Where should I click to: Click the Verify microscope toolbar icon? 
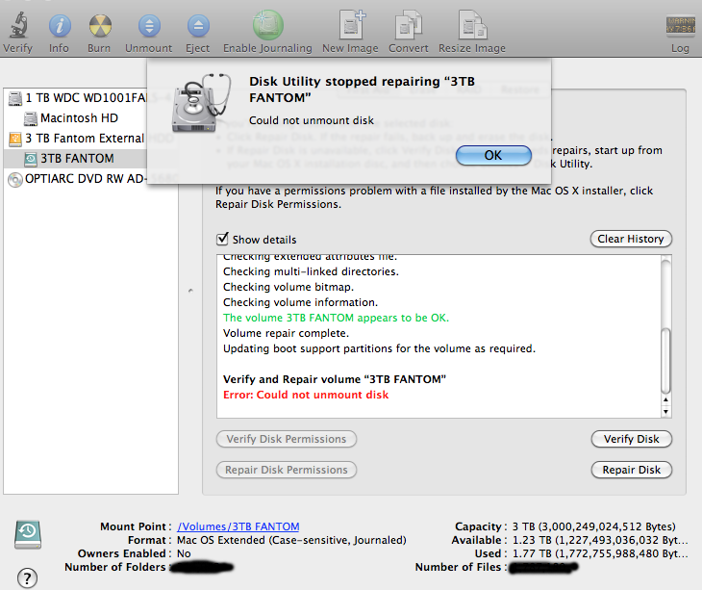point(18,25)
